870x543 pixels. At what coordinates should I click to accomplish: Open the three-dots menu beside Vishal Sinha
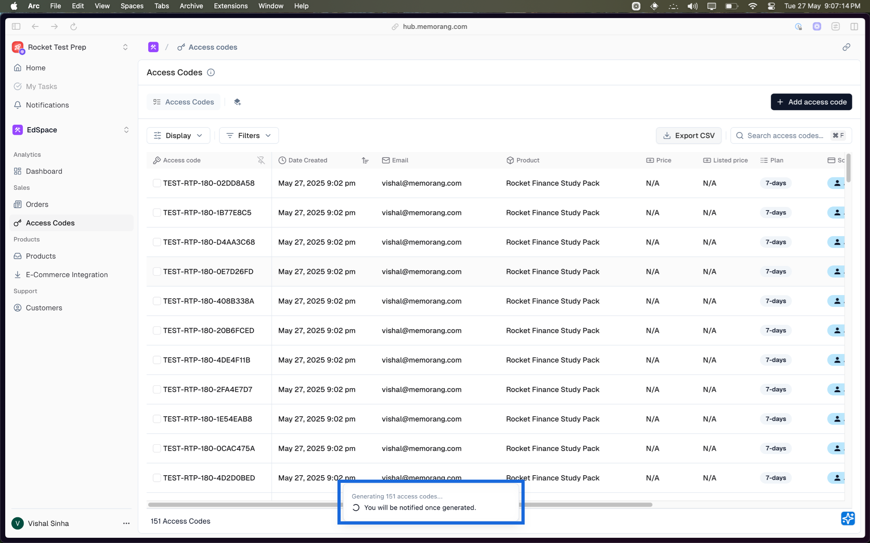[x=126, y=523]
